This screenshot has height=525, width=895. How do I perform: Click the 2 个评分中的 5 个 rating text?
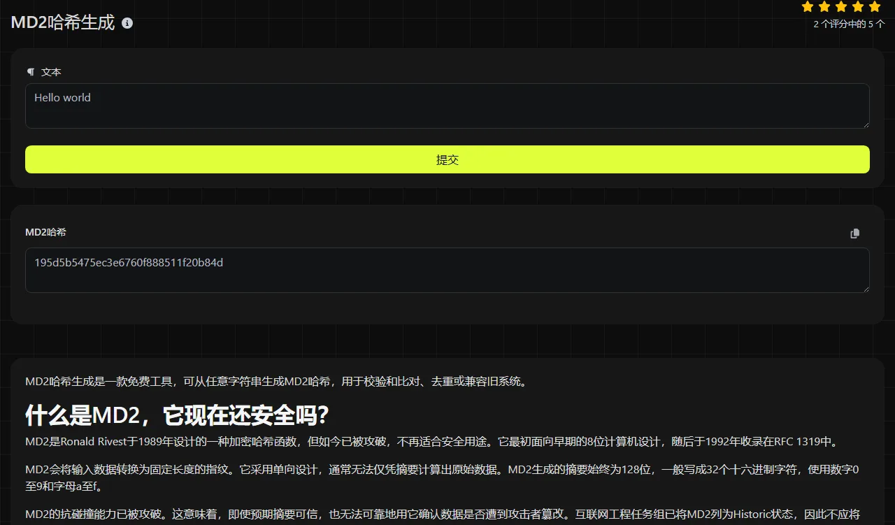(x=849, y=24)
